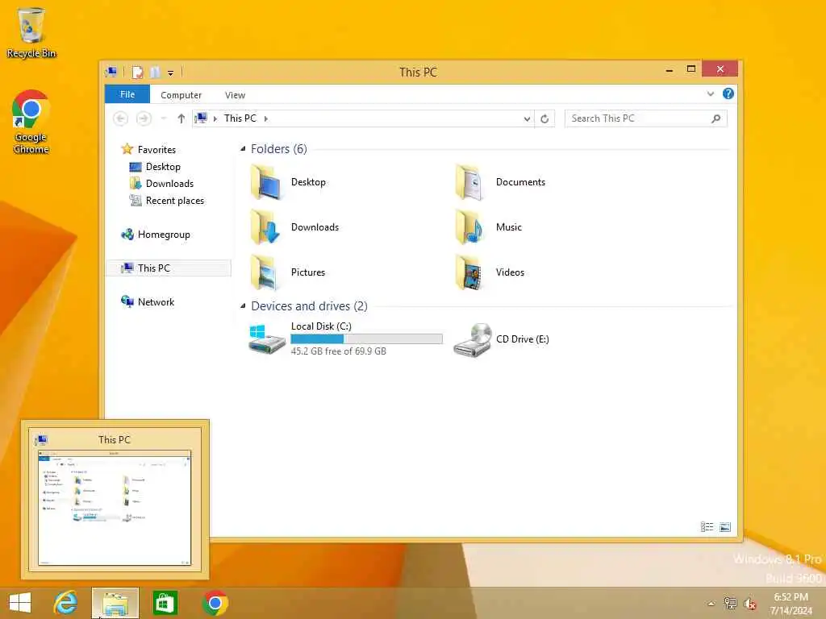Go up one level with Up arrow
This screenshot has width=826, height=619.
pyautogui.click(x=181, y=118)
